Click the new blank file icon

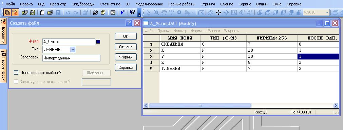pyautogui.click(x=42, y=12)
